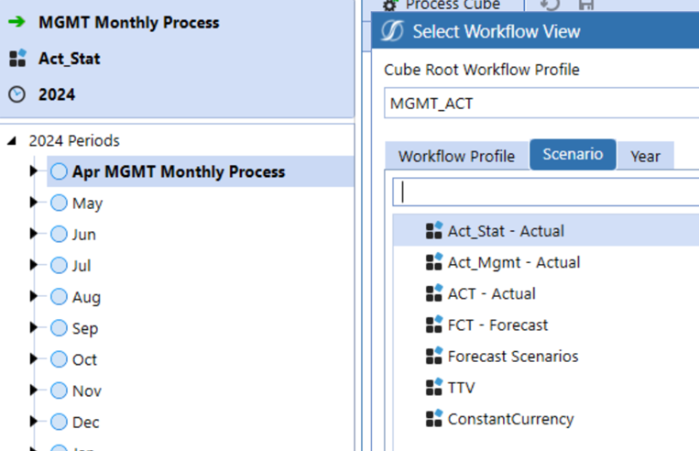Click the green arrow workflow icon
Viewport: 699px width, 451px height.
[16, 22]
